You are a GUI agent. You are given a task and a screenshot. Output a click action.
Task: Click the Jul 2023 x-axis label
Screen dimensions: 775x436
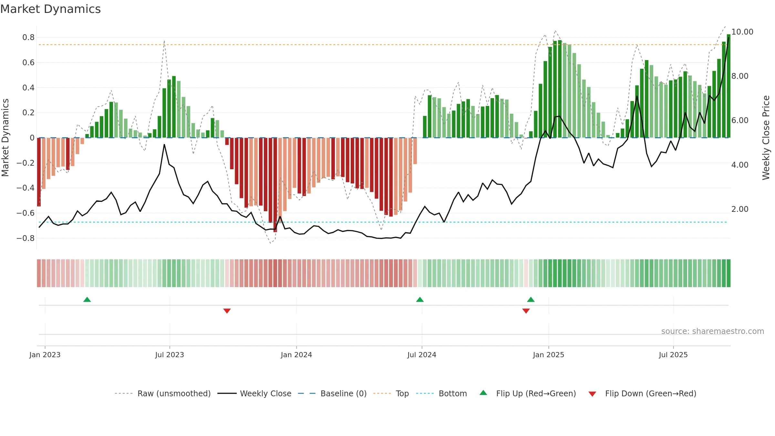point(170,355)
